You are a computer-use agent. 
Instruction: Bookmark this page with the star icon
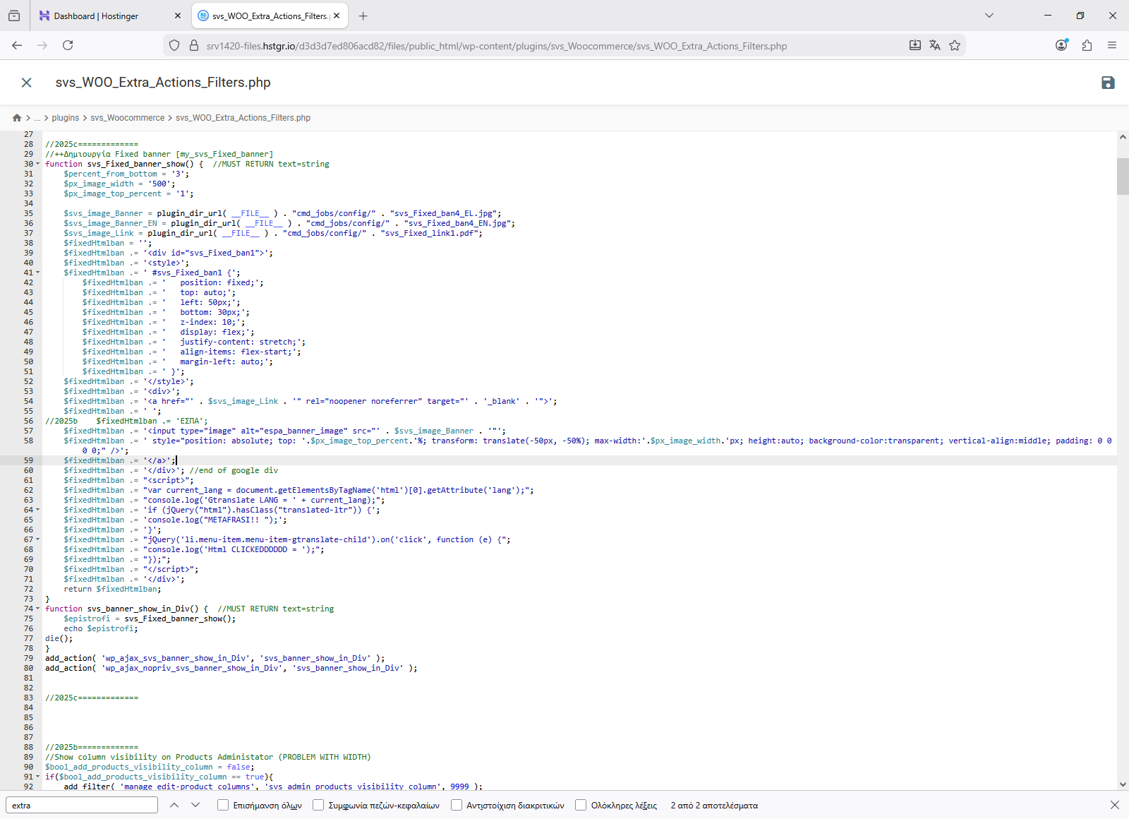[x=955, y=45]
